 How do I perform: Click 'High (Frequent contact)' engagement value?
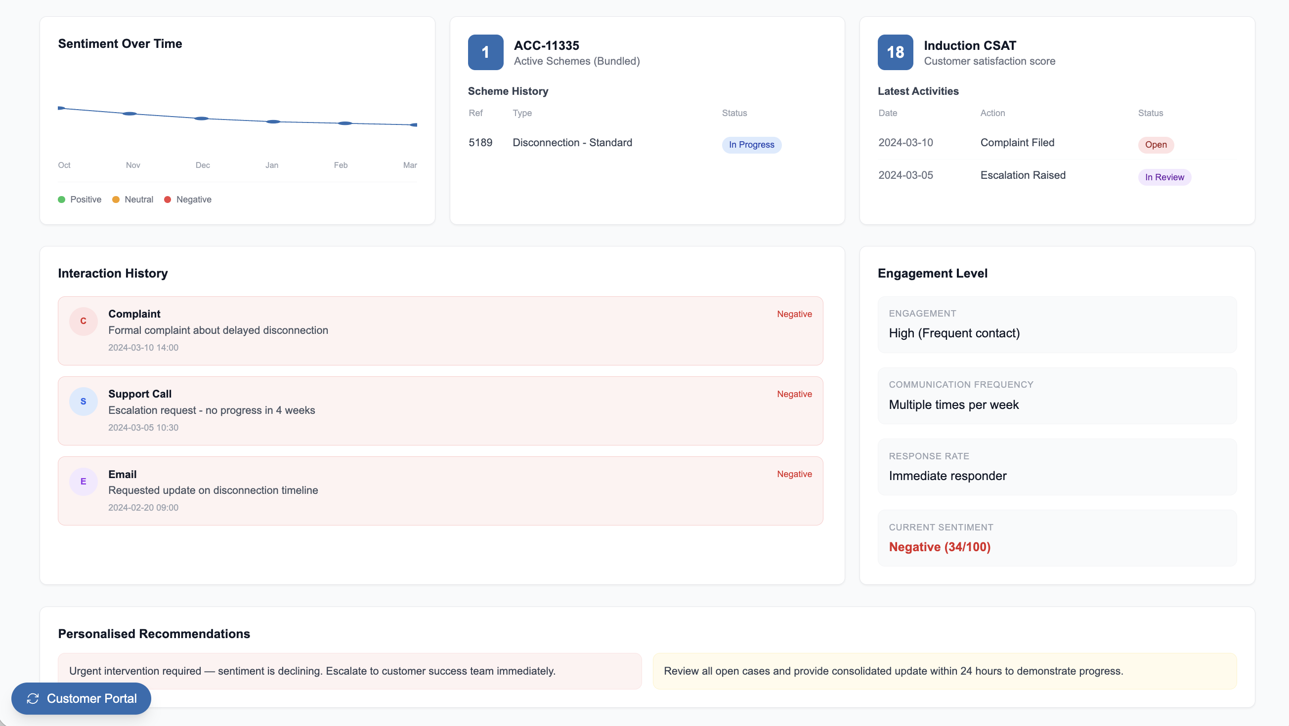954,333
